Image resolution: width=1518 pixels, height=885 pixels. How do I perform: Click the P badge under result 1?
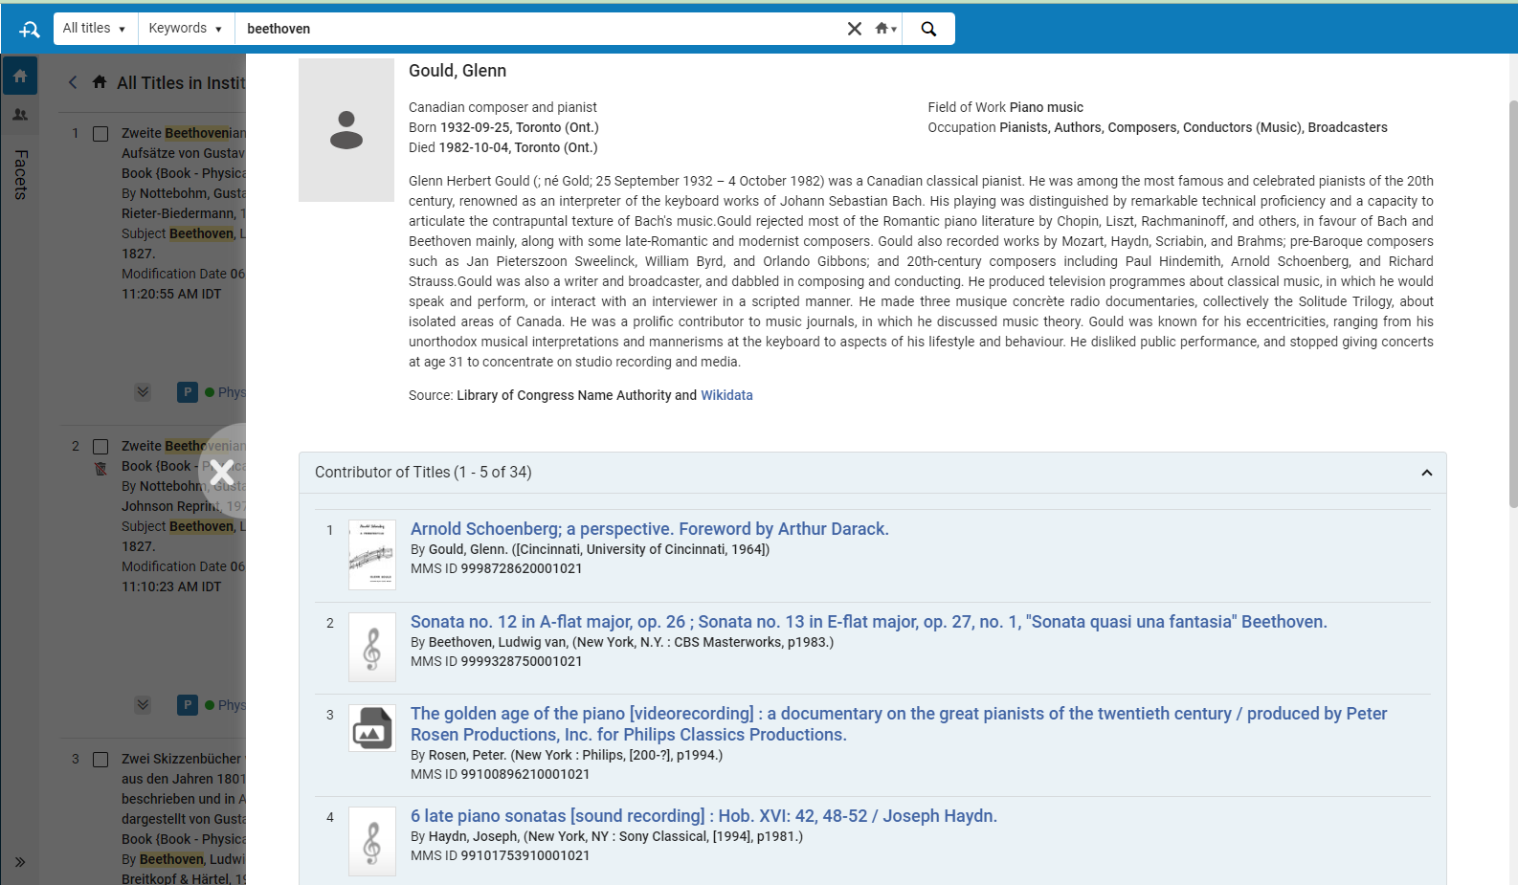point(188,391)
